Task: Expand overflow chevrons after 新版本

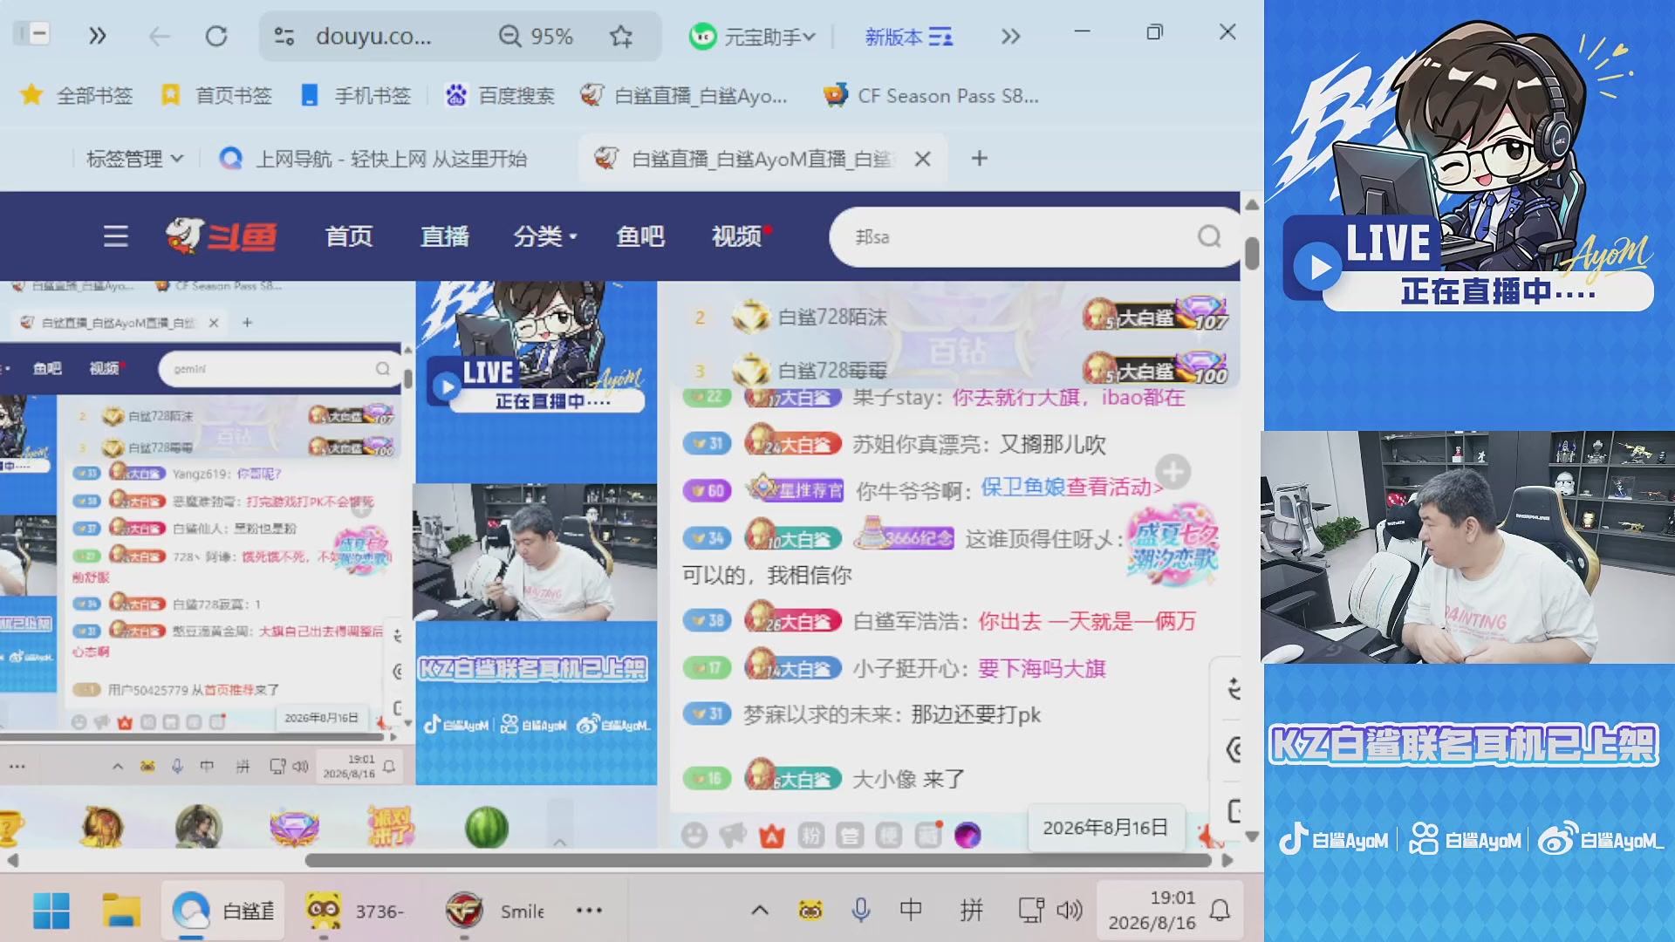Action: point(1010,37)
